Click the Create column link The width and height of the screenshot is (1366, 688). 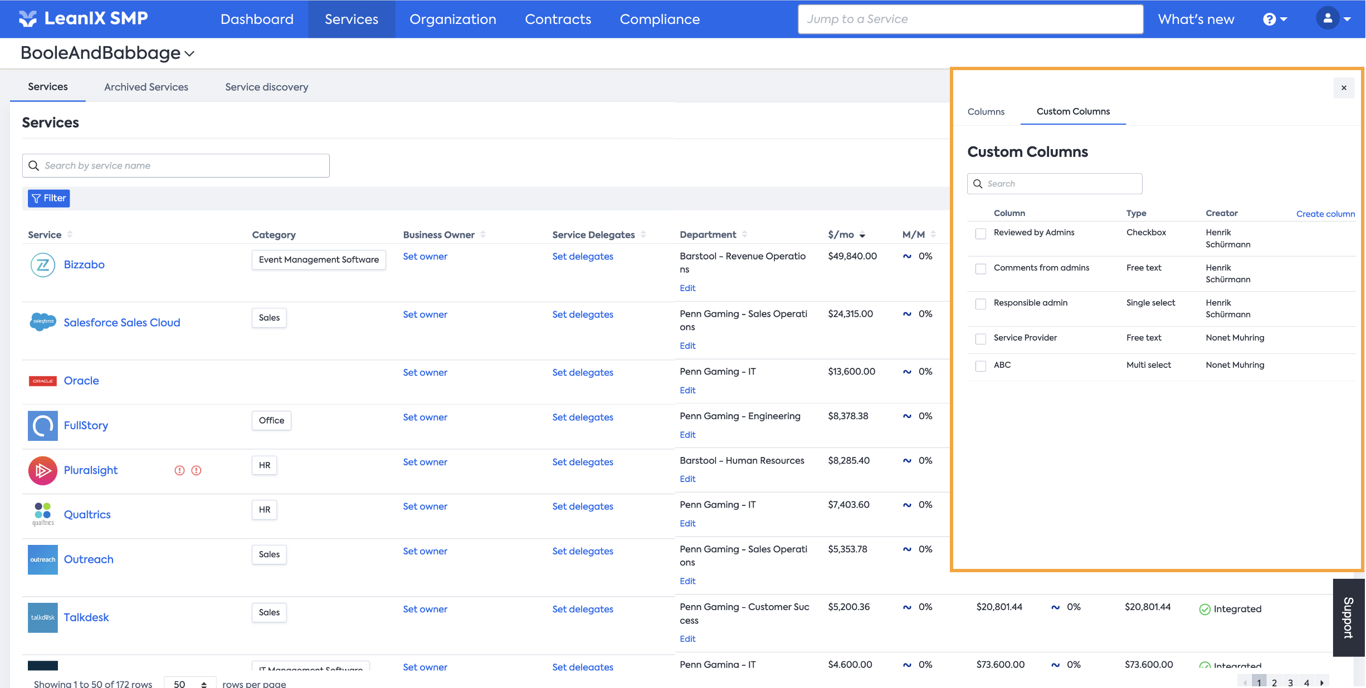[1325, 214]
